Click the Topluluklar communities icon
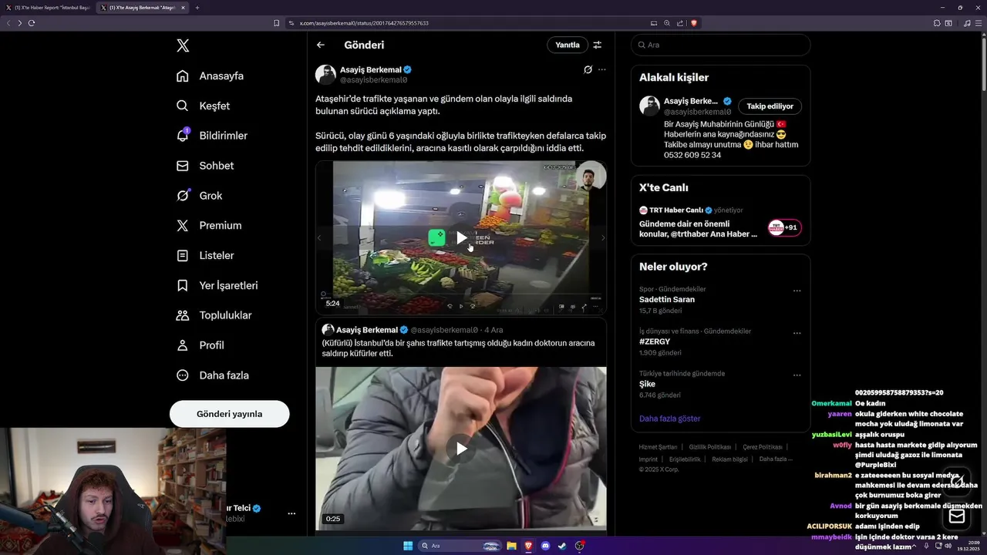The width and height of the screenshot is (987, 555). click(x=183, y=315)
